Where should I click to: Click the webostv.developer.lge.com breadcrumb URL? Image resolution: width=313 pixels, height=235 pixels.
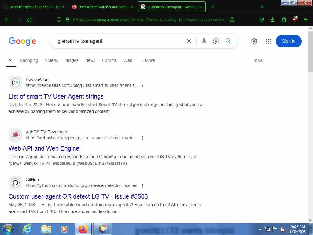coord(81,138)
